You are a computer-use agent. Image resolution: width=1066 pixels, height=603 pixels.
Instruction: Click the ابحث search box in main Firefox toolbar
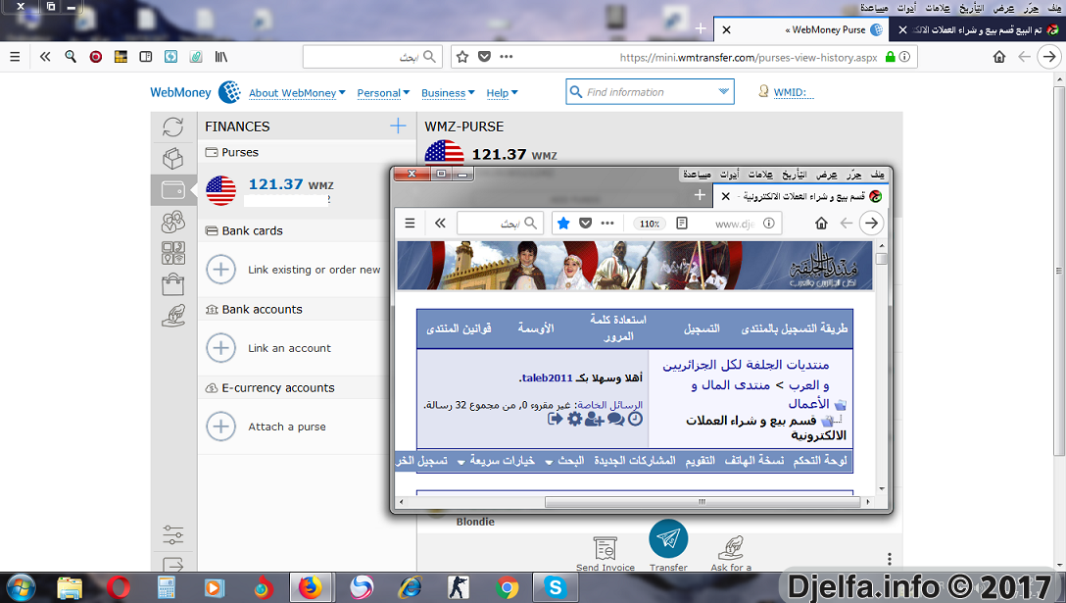[x=372, y=57]
